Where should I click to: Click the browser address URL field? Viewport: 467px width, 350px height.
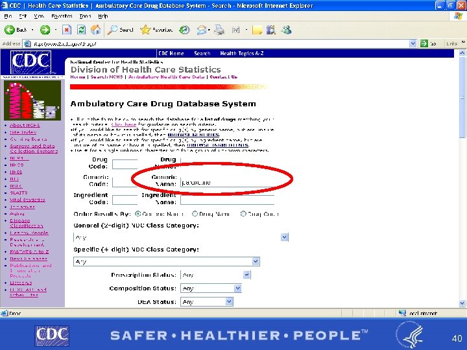click(x=221, y=44)
